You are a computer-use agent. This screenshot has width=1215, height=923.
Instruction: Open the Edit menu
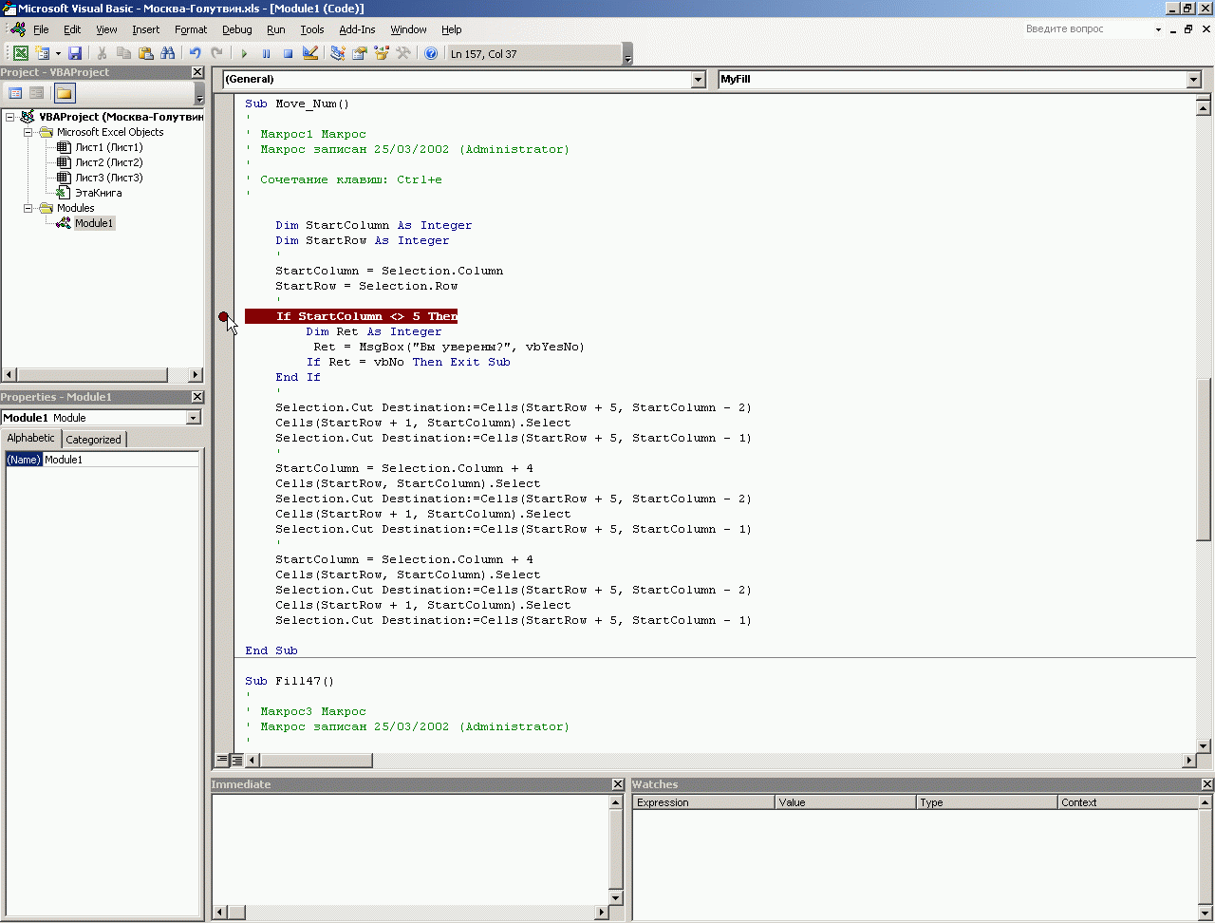pos(72,29)
